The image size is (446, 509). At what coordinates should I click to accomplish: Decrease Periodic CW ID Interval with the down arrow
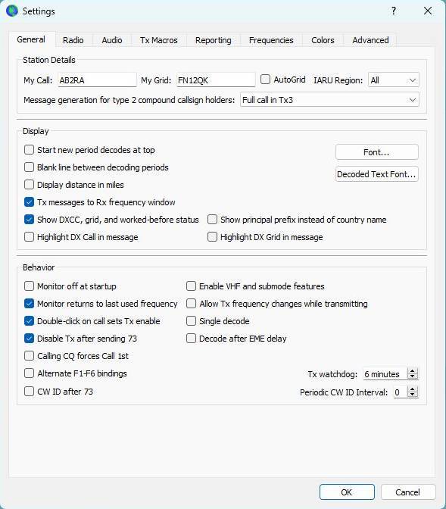412,395
